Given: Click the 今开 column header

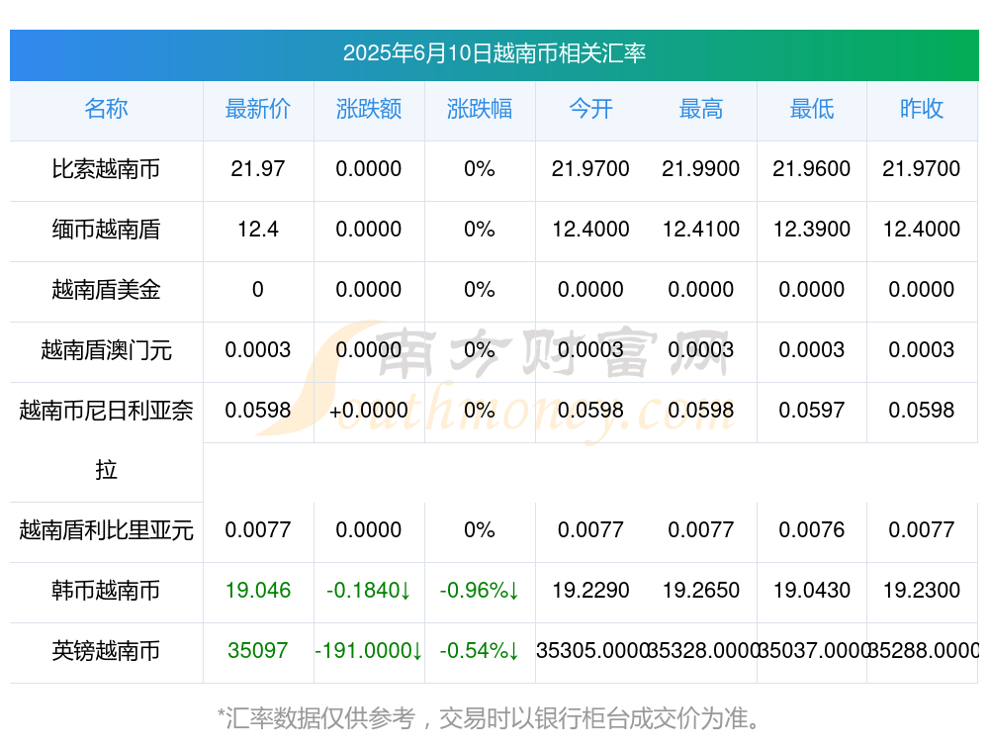Looking at the screenshot, I should pos(590,109).
